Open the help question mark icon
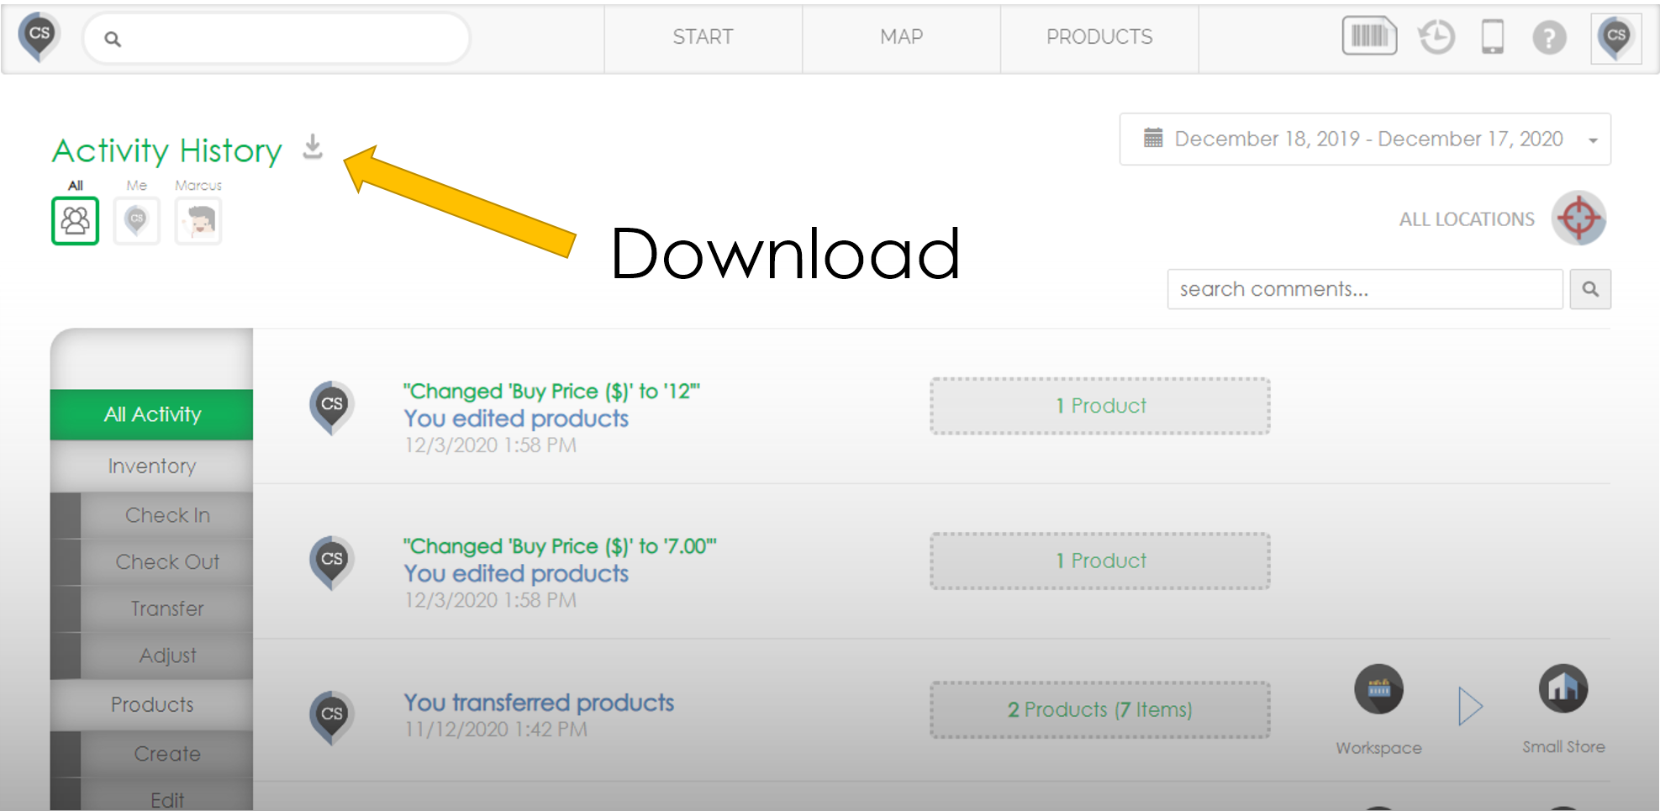The height and width of the screenshot is (811, 1660). coord(1549,38)
